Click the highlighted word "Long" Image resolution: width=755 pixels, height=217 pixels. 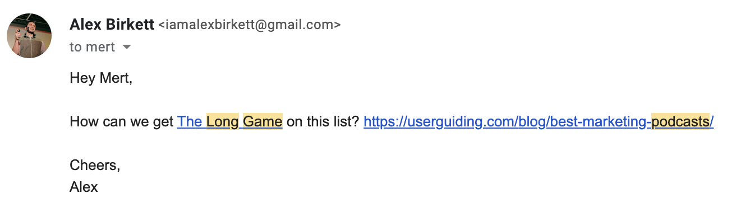[223, 121]
